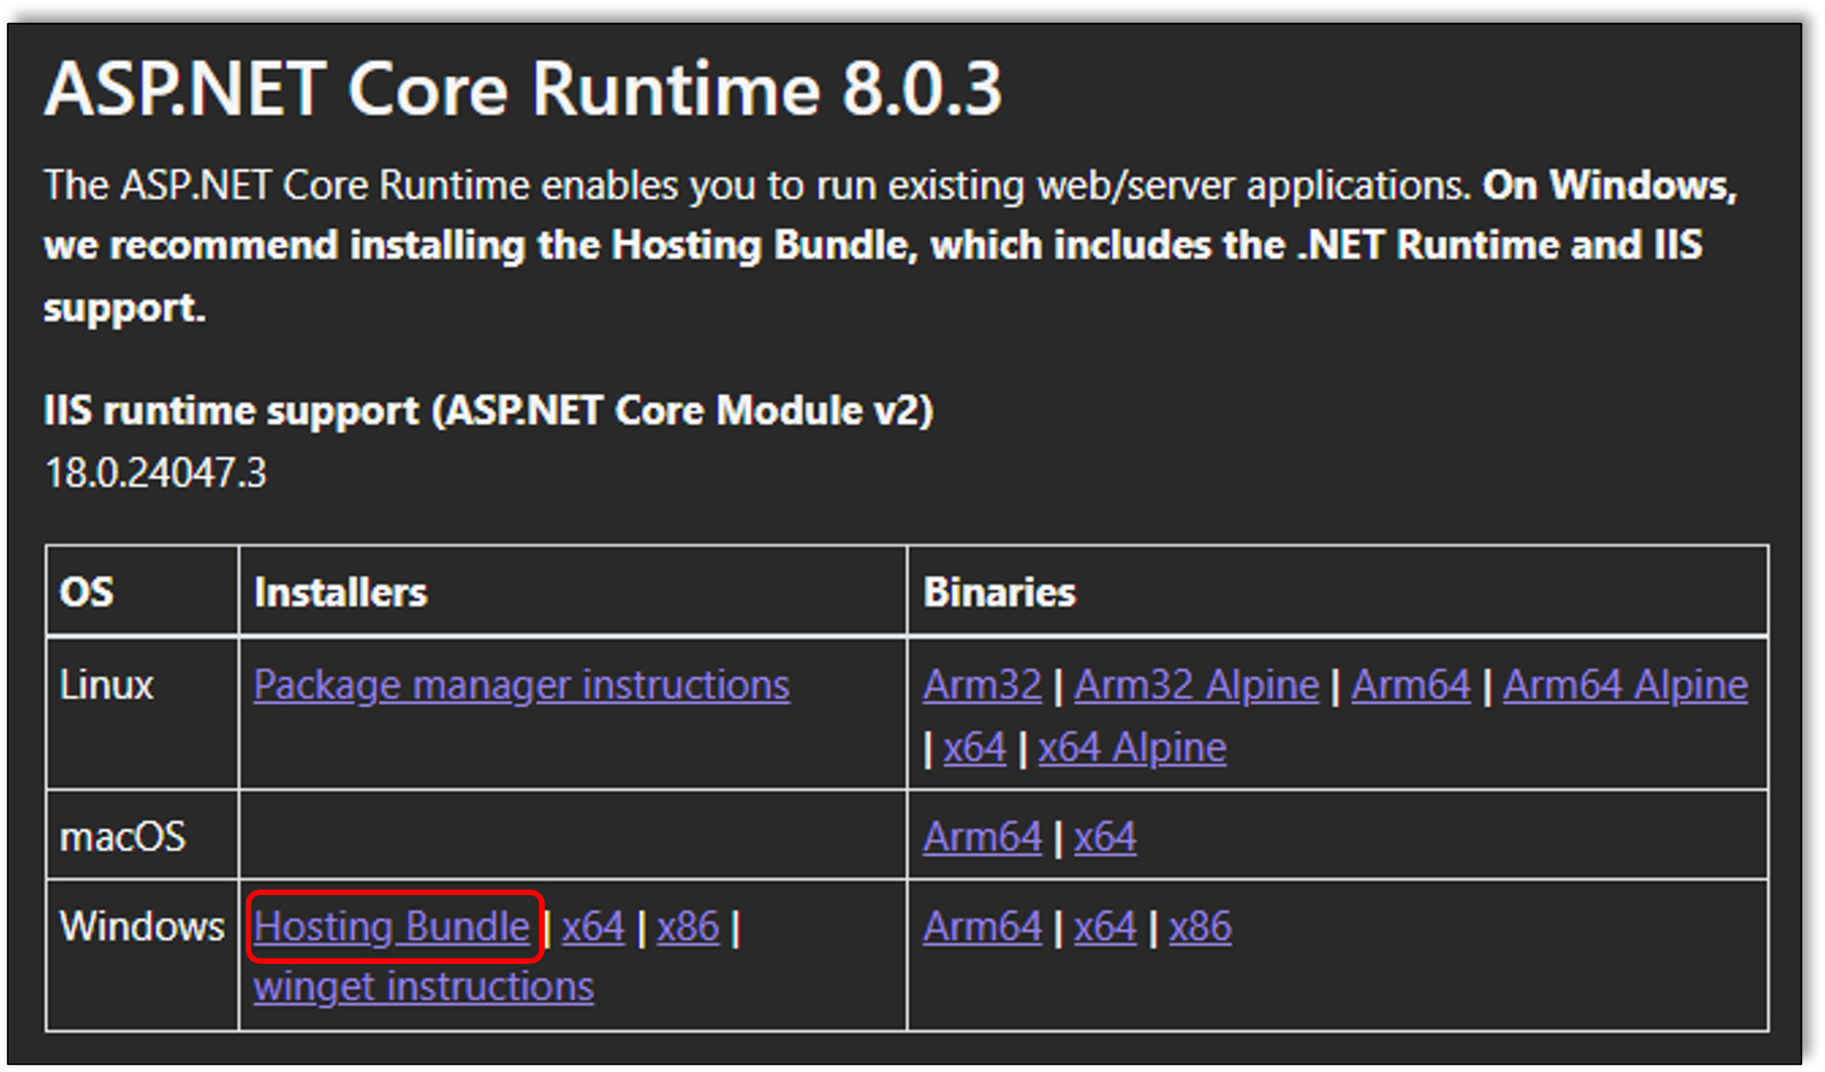The height and width of the screenshot is (1072, 1825).
Task: Download the Linux x64 binary (not Alpine)
Action: pyautogui.click(x=975, y=747)
